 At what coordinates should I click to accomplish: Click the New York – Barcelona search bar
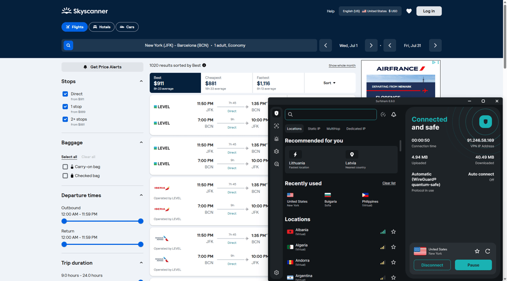click(189, 46)
